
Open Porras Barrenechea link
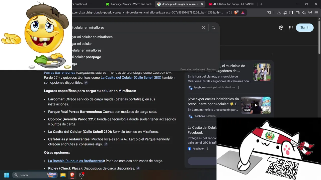(x=59, y=72)
